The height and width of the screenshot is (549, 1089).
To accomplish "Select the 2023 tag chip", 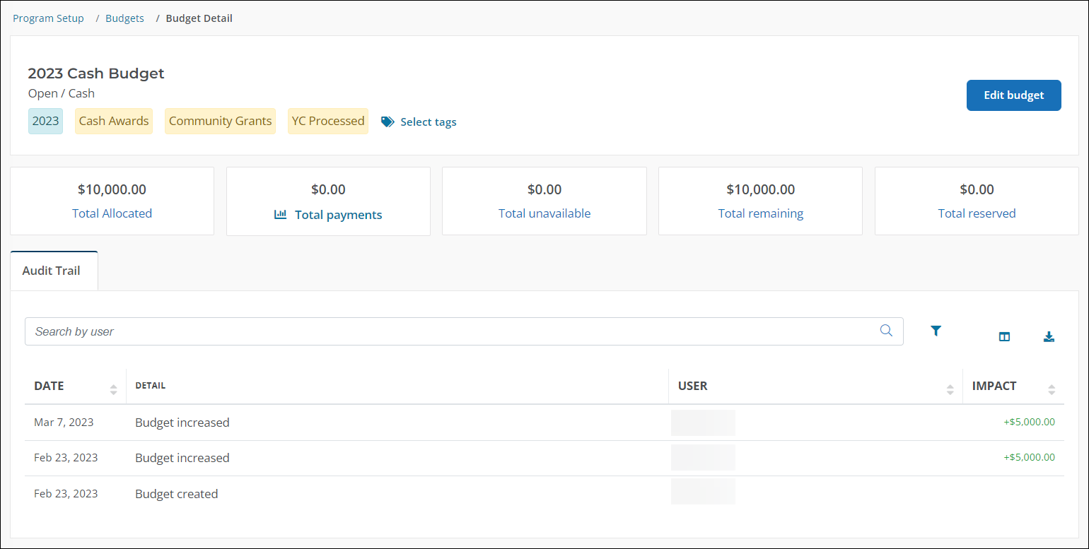I will (45, 121).
